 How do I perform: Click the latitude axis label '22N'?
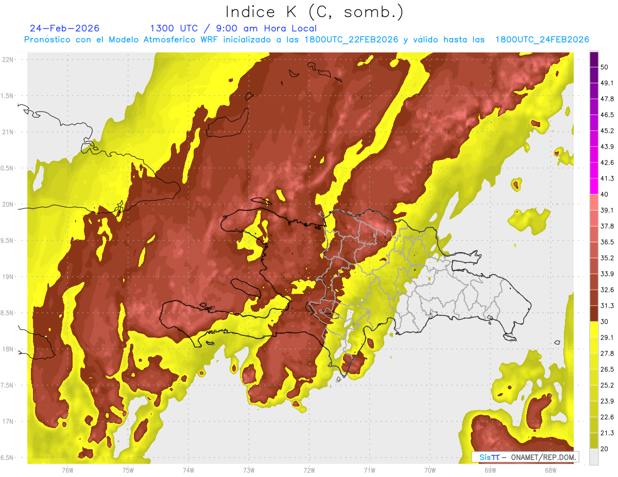click(x=7, y=59)
